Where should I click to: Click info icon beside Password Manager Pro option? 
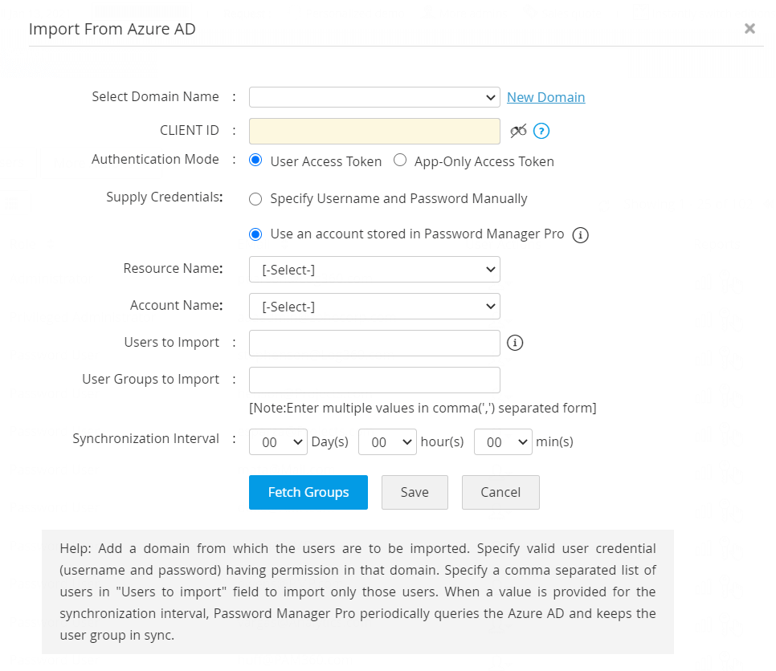coord(581,235)
